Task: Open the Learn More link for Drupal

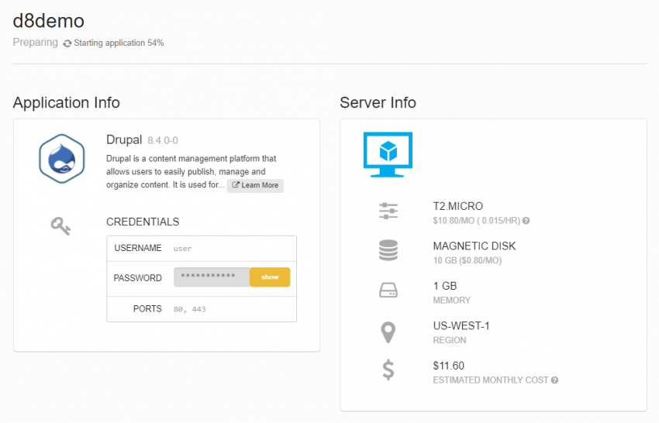Action: [x=255, y=186]
